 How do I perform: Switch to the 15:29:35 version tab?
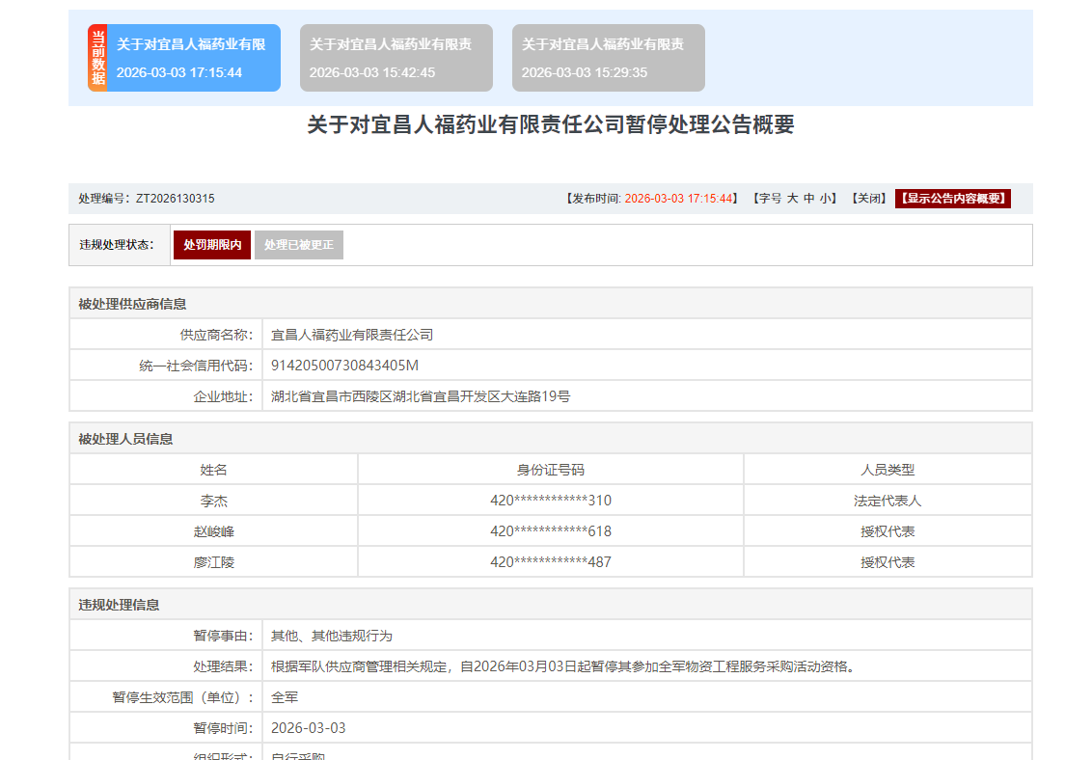coord(608,58)
